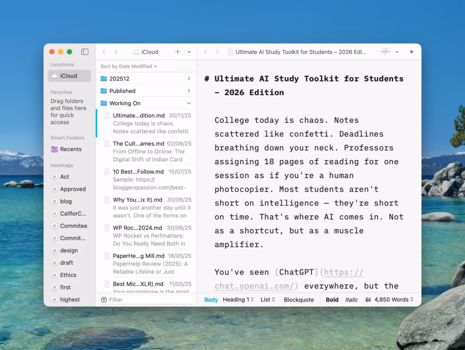This screenshot has height=350, width=465.
Task: Click the focus mode lines icon
Action: point(385,52)
